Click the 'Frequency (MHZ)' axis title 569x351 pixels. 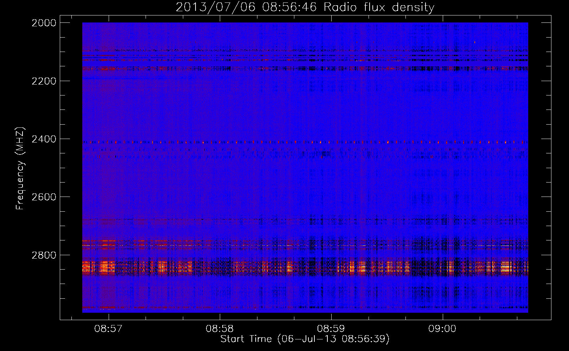pyautogui.click(x=20, y=168)
